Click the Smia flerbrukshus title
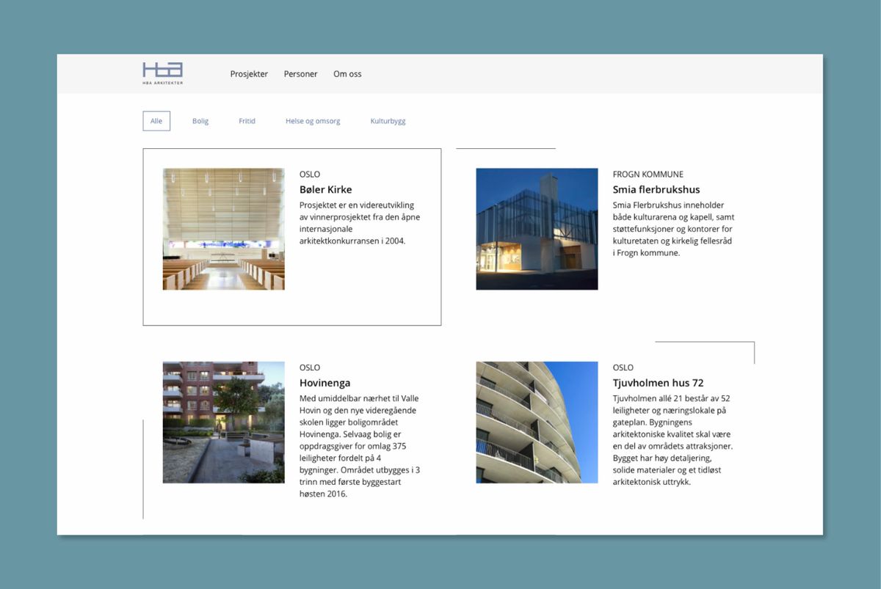Viewport: 881px width, 589px height. (656, 189)
